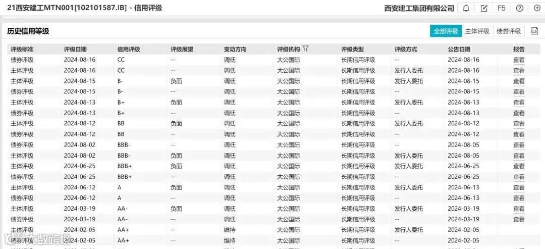The image size is (545, 249).
Task: Click 公告日期 2024-08-05 in 债券评级 BBB- row
Action: tap(463, 145)
